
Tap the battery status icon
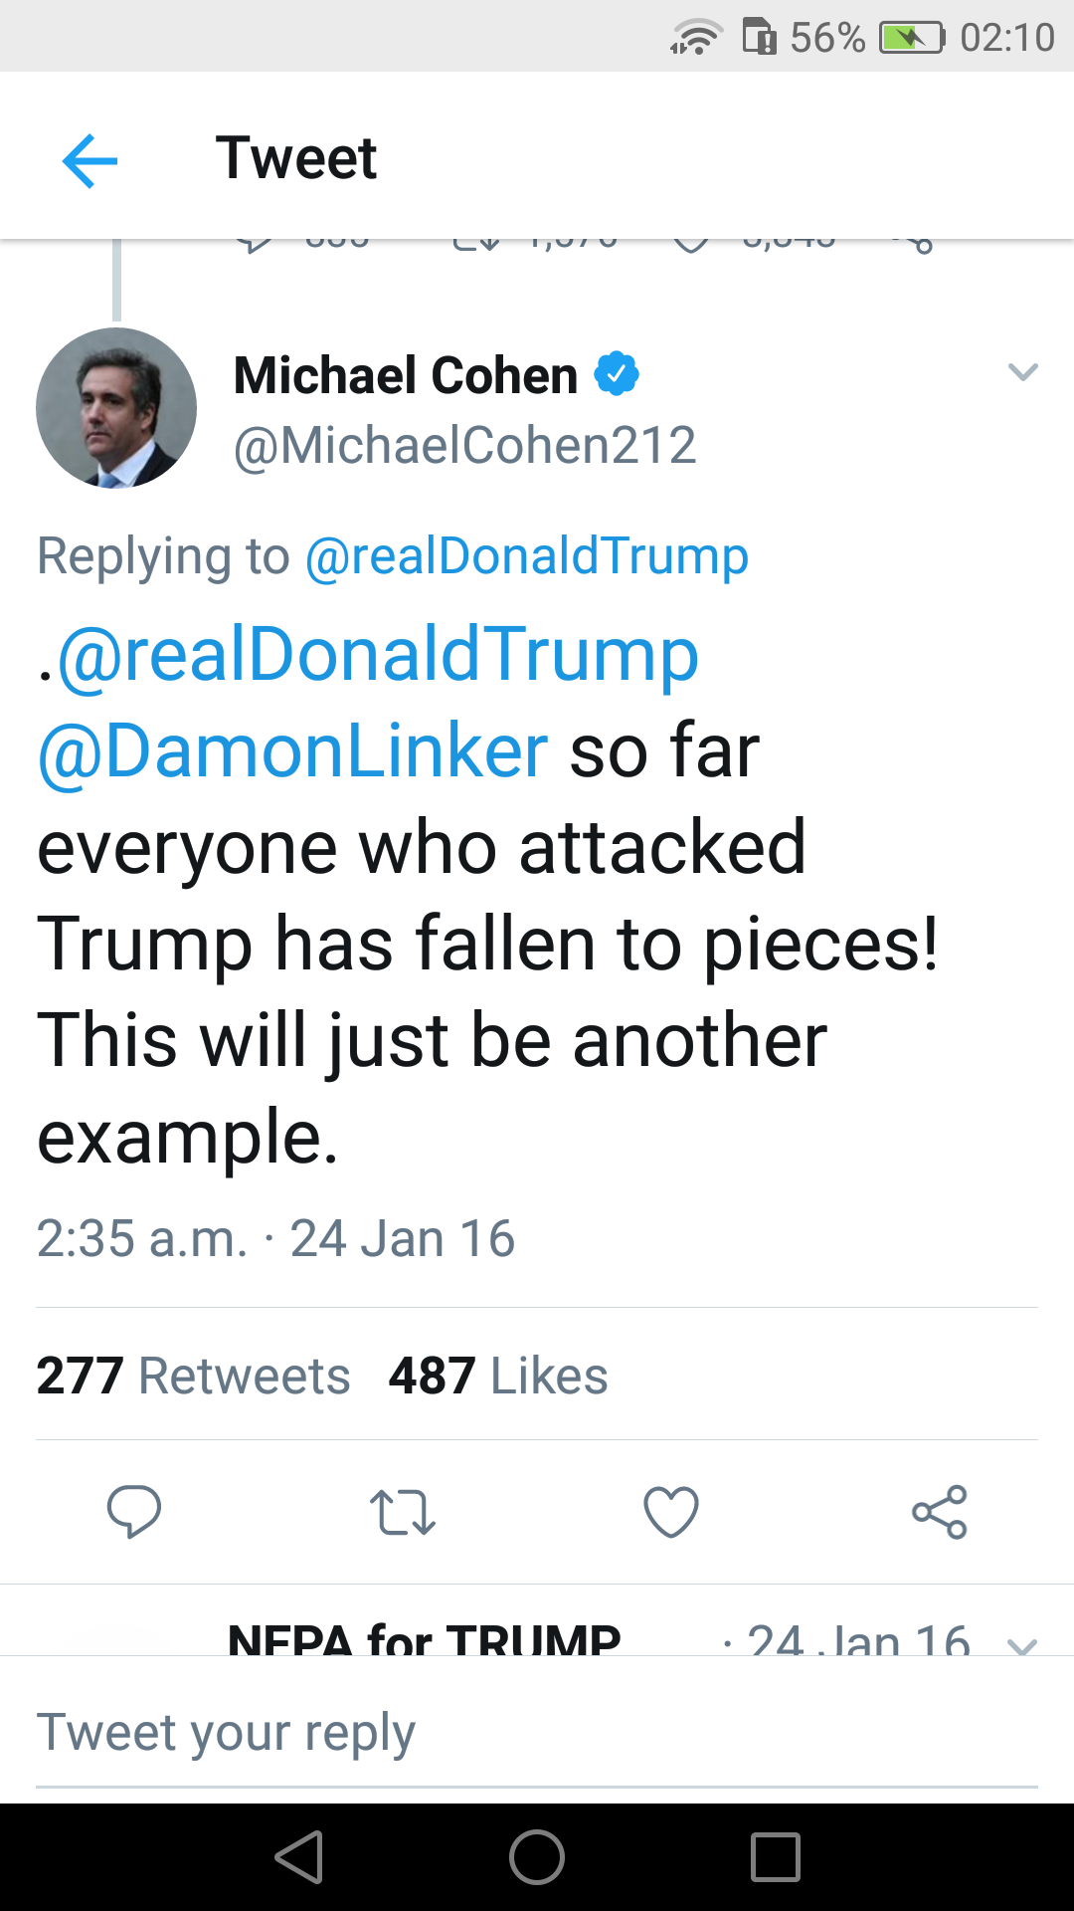tap(911, 38)
